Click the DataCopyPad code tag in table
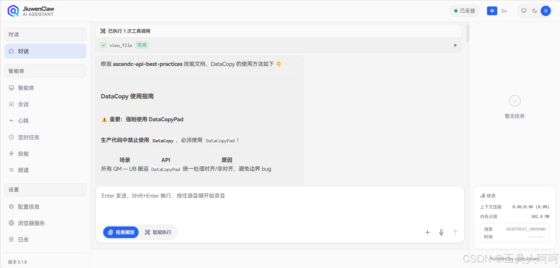Image resolution: width=560 pixels, height=268 pixels. coord(166,169)
